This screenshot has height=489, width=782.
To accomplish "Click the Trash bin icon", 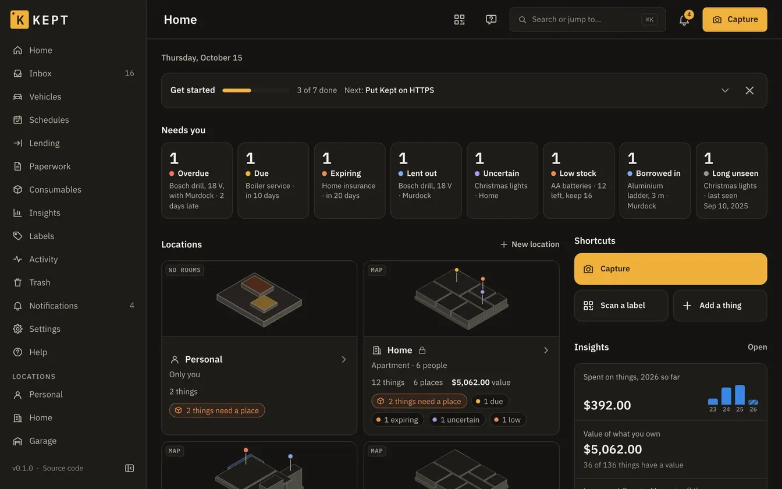I will coord(18,283).
